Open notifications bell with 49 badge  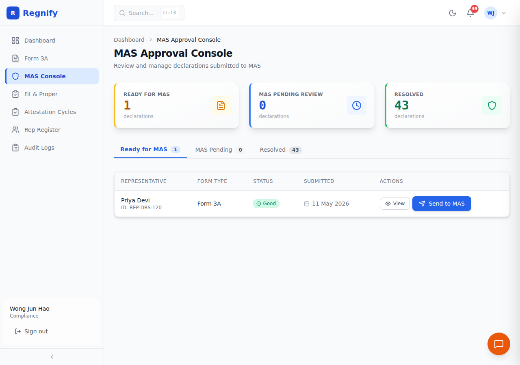click(470, 13)
